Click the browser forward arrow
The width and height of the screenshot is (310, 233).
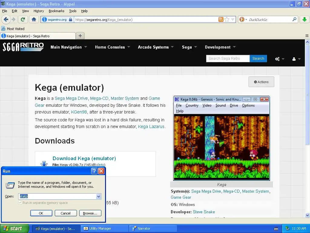pyautogui.click(x=13, y=19)
